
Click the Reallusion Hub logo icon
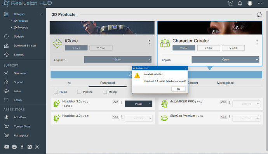6,3
